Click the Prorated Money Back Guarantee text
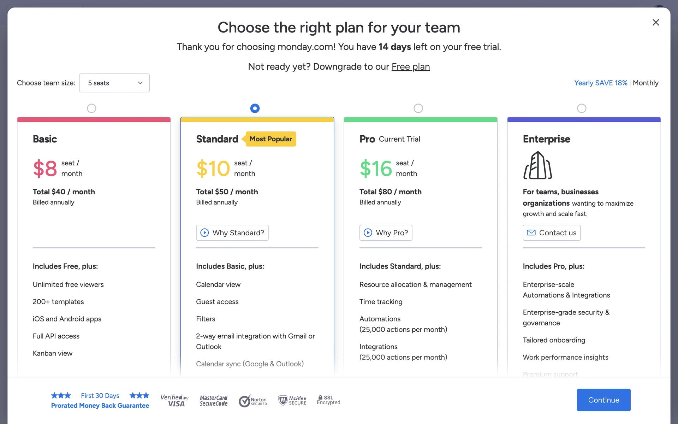Screen dimensions: 678x424 tap(100, 406)
